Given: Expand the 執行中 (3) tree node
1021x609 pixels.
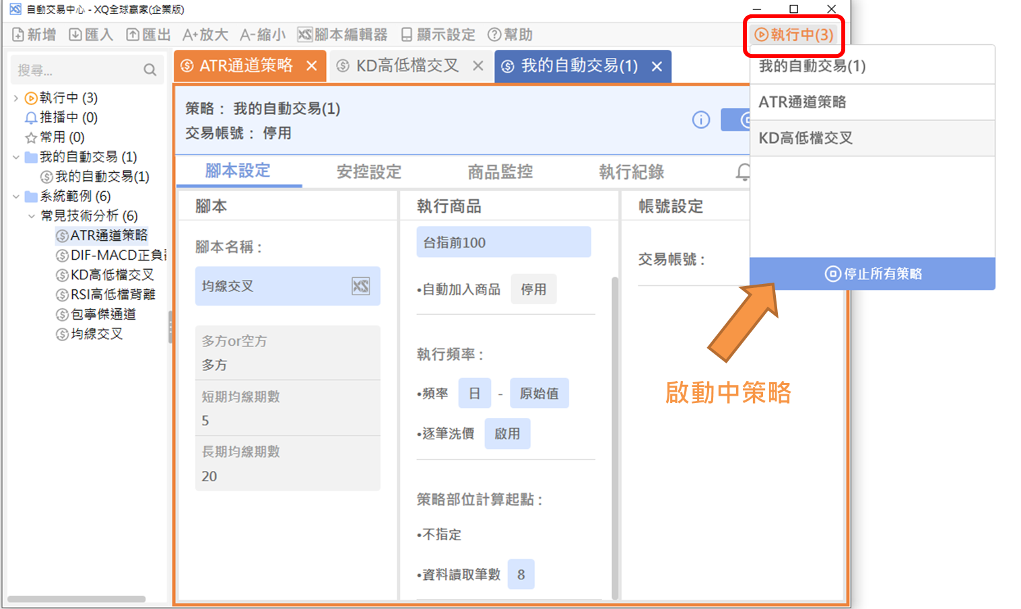Looking at the screenshot, I should pos(16,98).
